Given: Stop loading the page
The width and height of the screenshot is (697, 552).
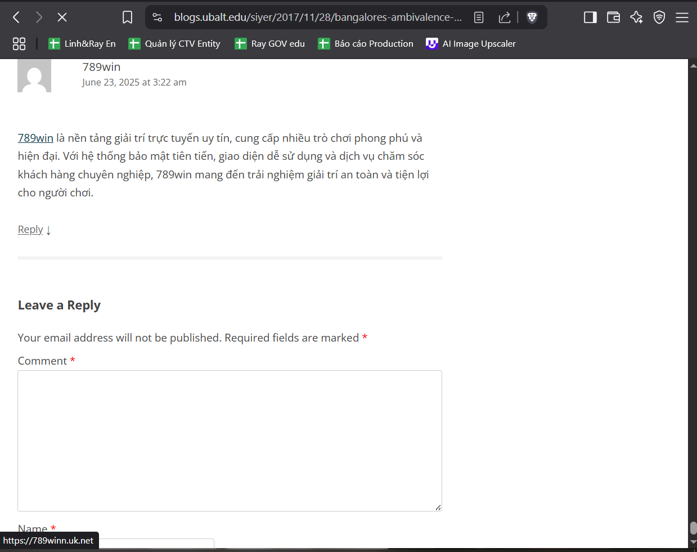Looking at the screenshot, I should coord(62,17).
